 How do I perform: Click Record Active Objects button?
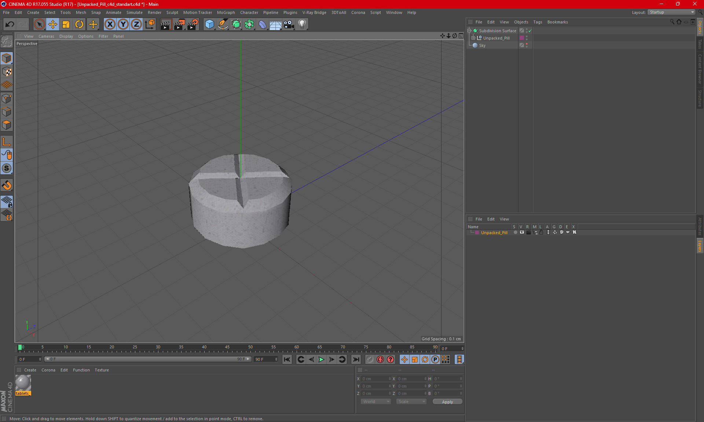(370, 359)
